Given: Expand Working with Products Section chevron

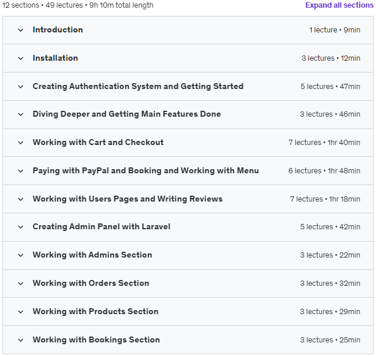Looking at the screenshot, I should [21, 312].
